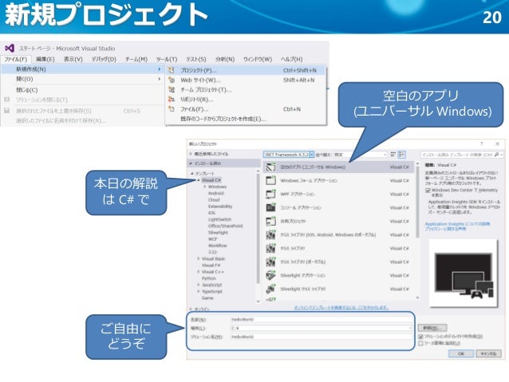This screenshot has height=382, width=509.
Task: Open the プライバシーに関する声明 link
Action: [x=445, y=229]
